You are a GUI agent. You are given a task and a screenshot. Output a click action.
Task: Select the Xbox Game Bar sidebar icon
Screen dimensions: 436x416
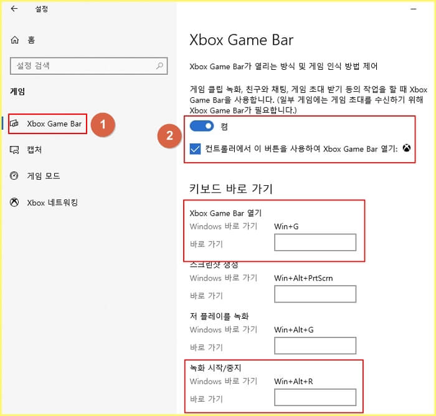14,123
